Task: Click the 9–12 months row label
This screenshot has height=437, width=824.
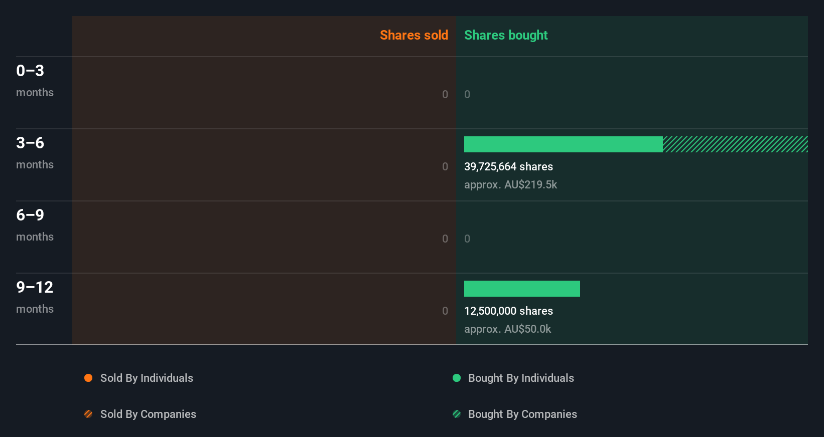Action: click(35, 297)
